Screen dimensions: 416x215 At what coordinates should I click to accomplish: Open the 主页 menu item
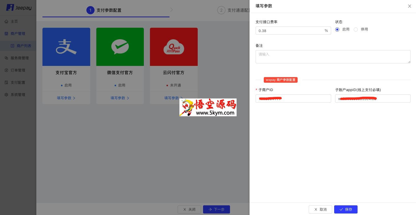[18, 21]
